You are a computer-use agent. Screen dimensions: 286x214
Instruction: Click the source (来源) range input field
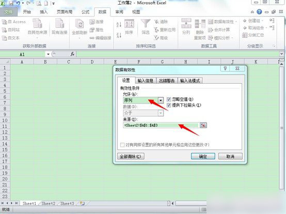161,125
